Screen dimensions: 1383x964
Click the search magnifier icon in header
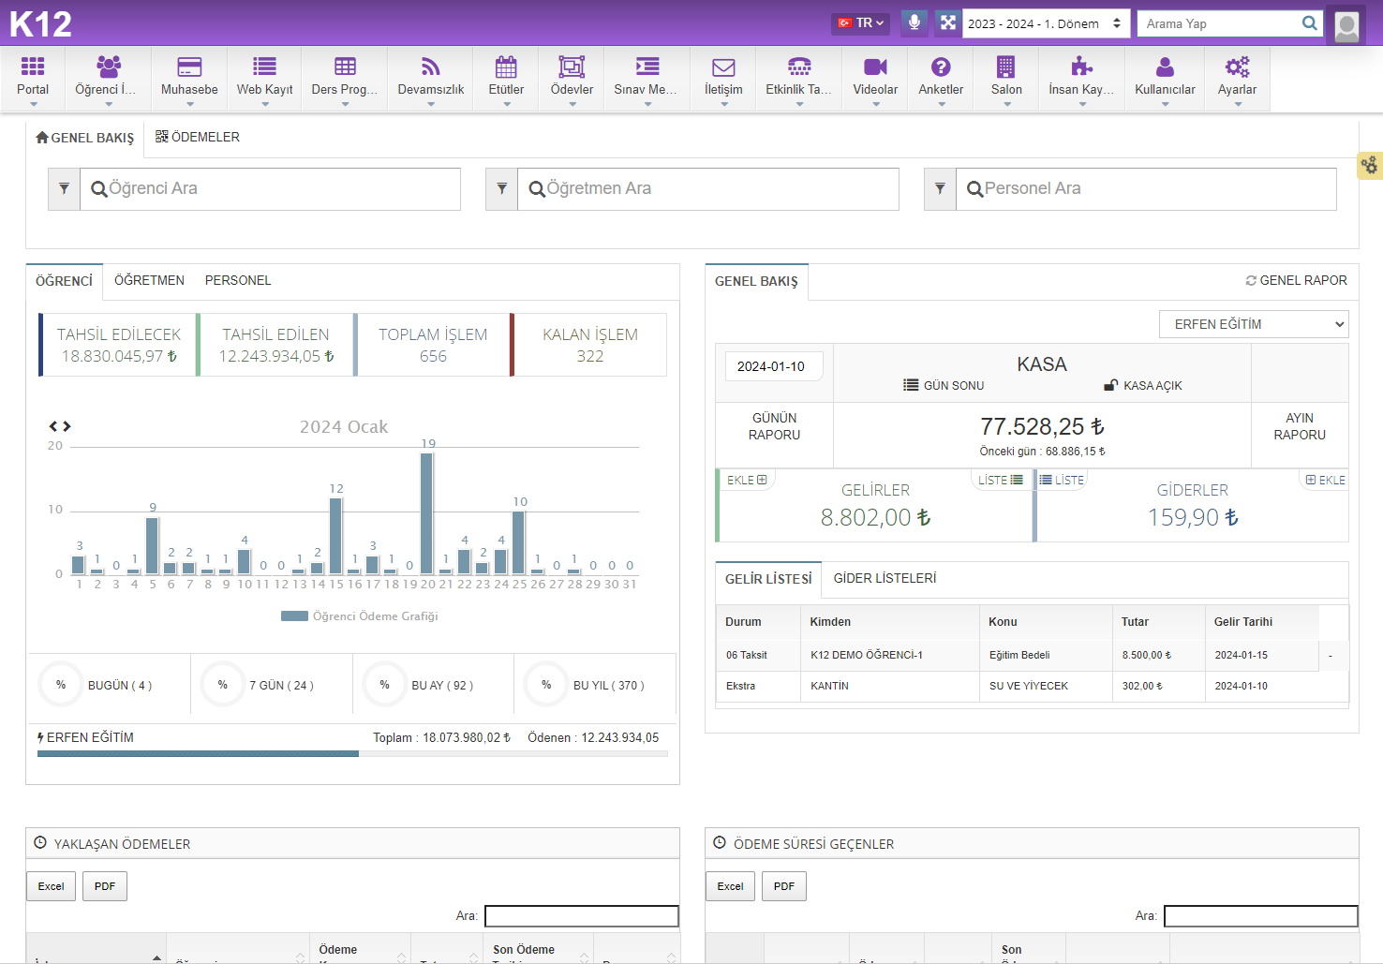pyautogui.click(x=1309, y=23)
